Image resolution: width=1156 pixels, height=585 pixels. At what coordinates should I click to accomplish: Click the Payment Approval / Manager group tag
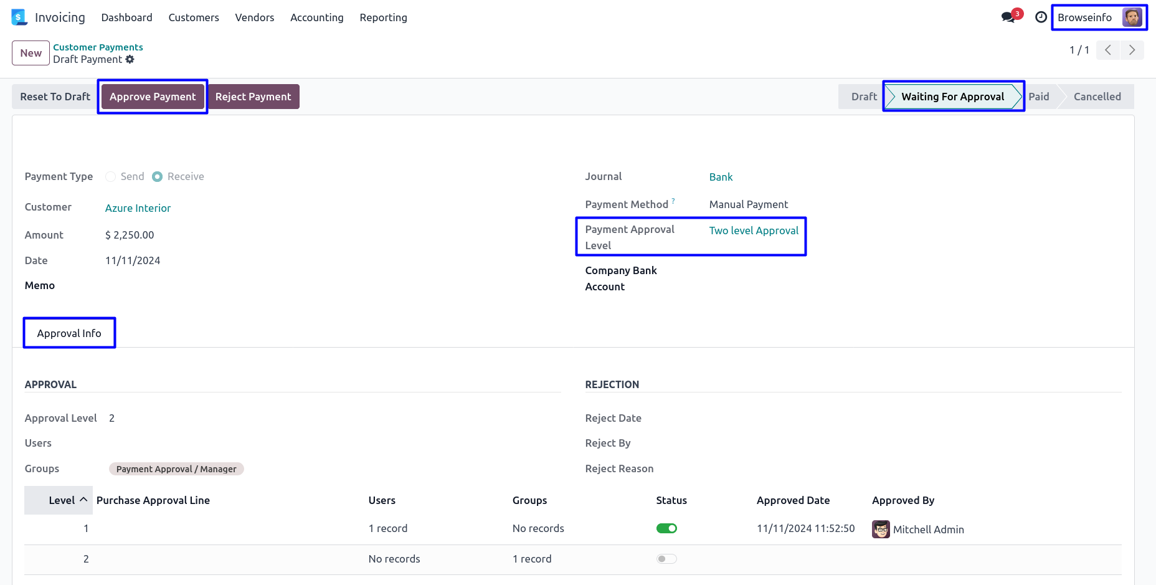[x=176, y=469]
